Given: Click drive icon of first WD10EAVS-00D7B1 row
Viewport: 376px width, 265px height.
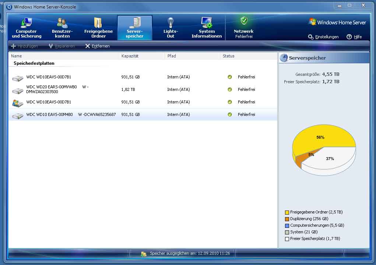Looking at the screenshot, I should (x=18, y=78).
